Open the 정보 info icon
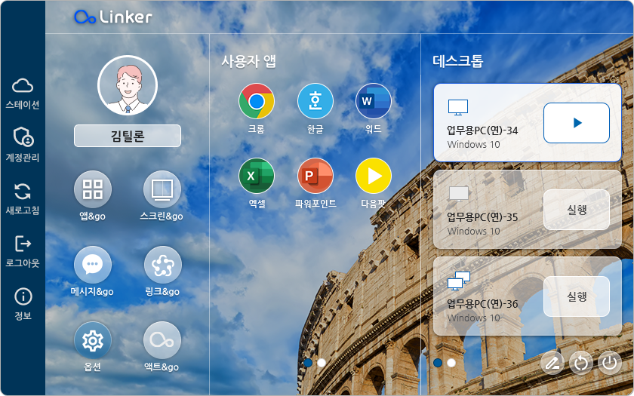The image size is (634, 396). (x=23, y=296)
